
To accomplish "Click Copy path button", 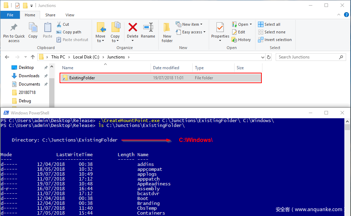I will tap(69, 32).
